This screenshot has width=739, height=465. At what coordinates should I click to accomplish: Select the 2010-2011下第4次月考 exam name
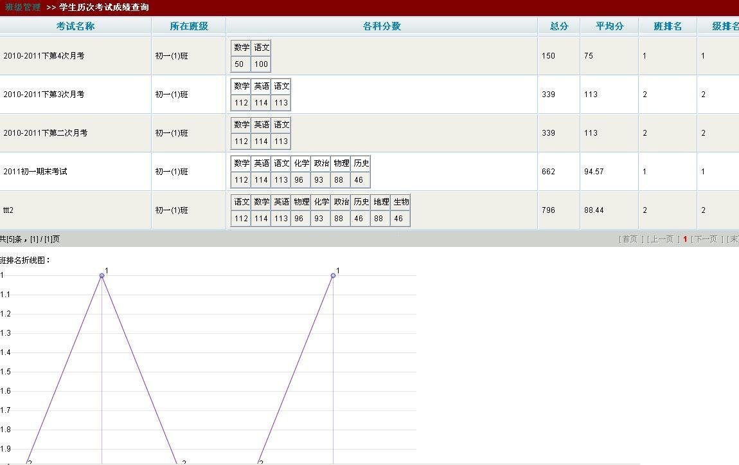[44, 56]
